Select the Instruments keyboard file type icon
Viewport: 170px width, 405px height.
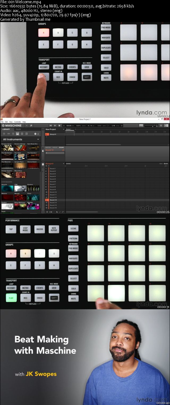pyautogui.click(x=18, y=133)
